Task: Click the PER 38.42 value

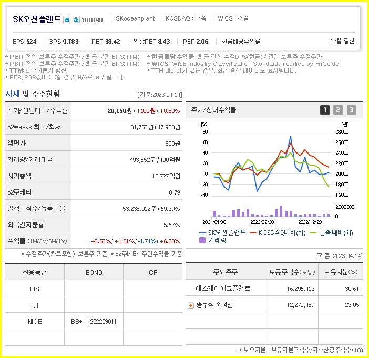Action: coord(106,42)
